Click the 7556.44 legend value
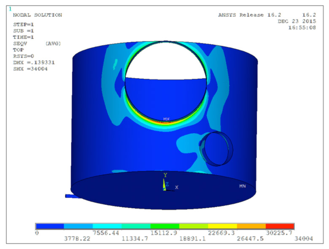 point(106,233)
